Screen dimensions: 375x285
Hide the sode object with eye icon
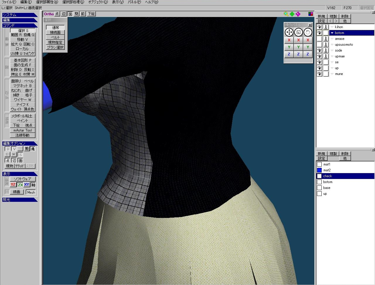tap(319, 50)
